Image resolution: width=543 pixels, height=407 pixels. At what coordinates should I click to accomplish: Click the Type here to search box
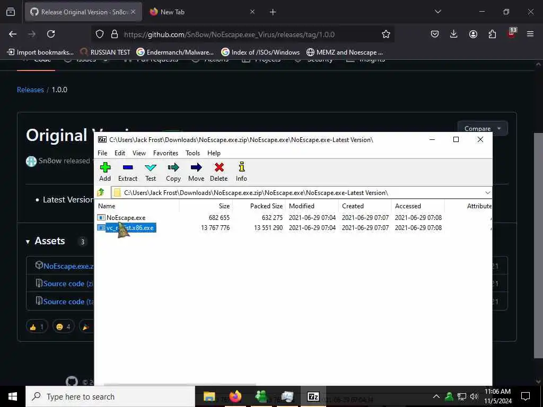point(110,396)
